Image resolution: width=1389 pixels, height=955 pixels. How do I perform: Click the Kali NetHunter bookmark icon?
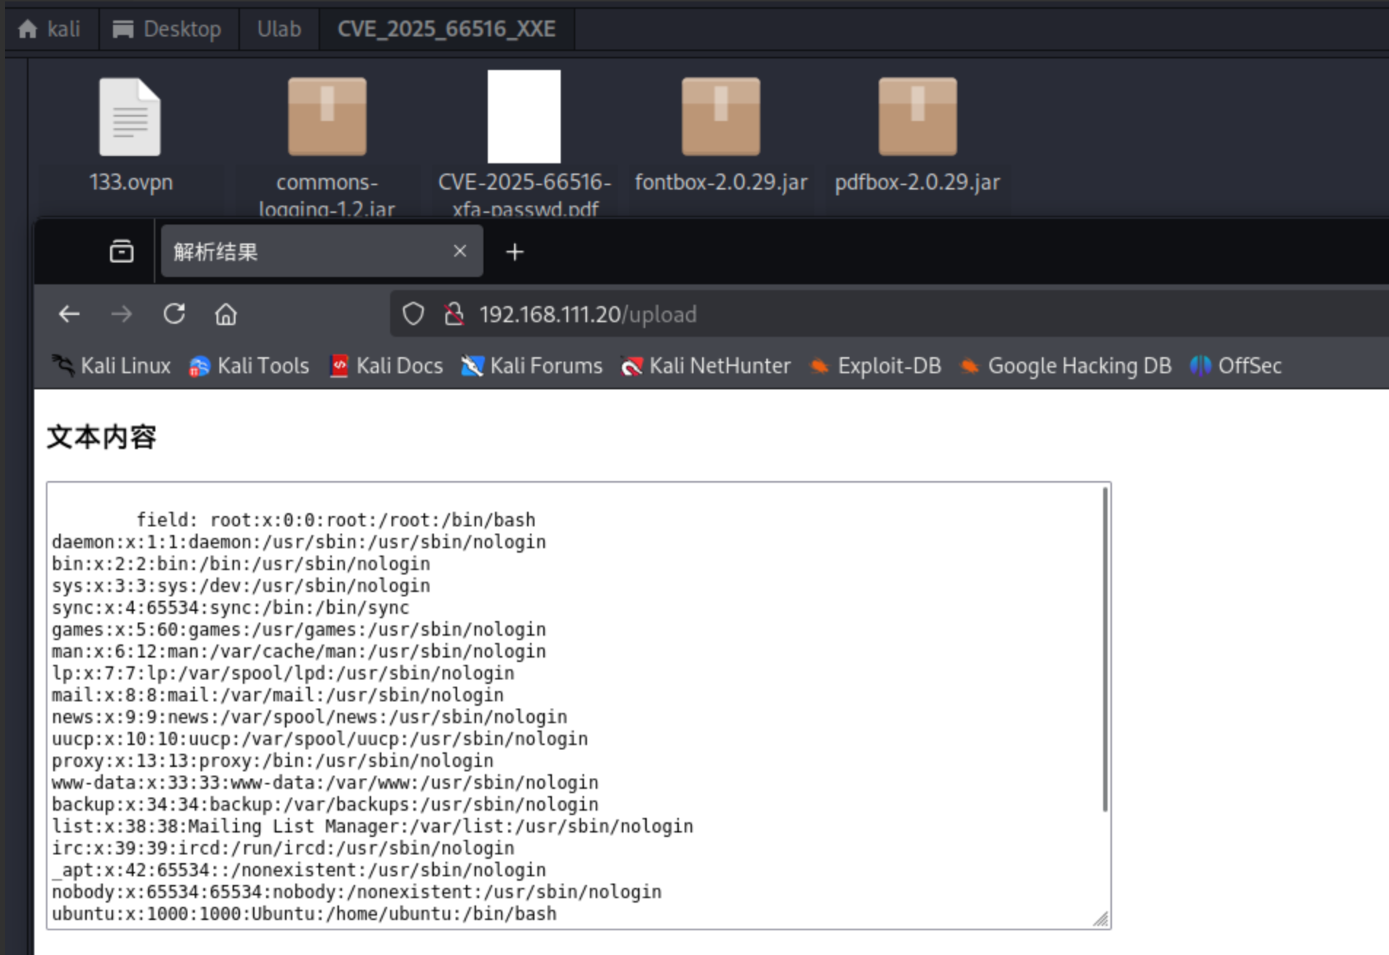coord(631,365)
